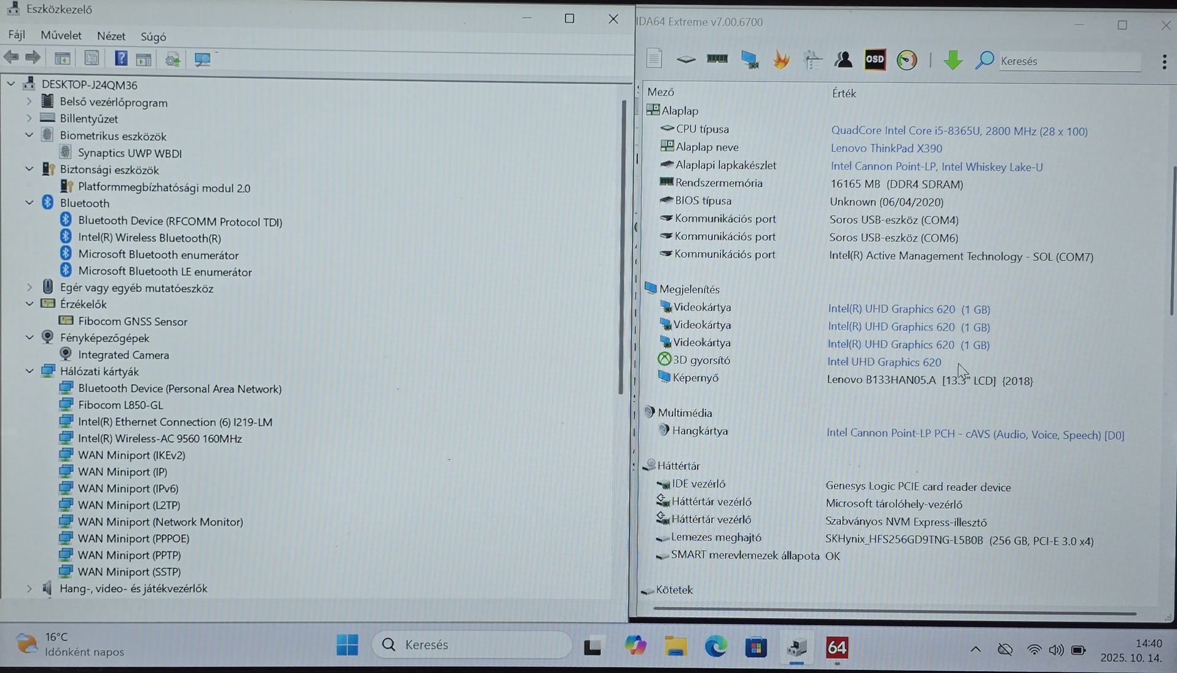Viewport: 1177px width, 673px height.
Task: Open the AIDA64 three-dot menu
Action: 1164,61
